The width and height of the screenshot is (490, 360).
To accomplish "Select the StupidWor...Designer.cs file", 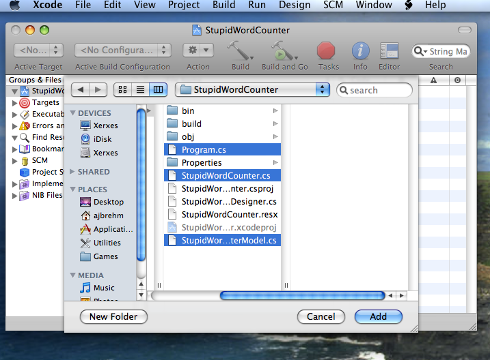I will tap(223, 202).
